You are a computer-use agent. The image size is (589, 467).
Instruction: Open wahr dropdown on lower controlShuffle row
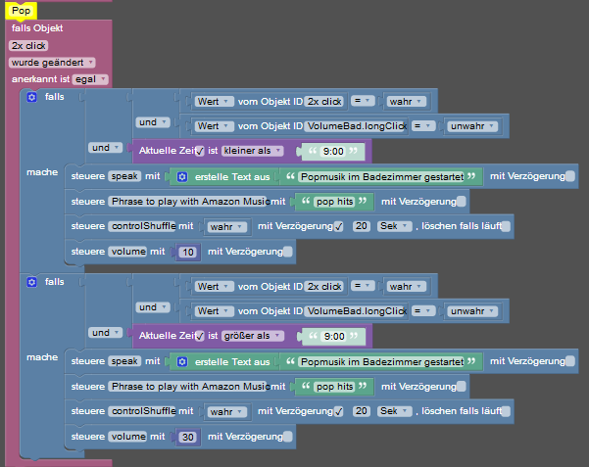227,412
